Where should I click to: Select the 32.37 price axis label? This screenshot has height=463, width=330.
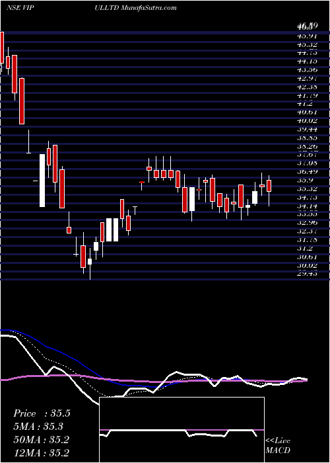click(308, 232)
